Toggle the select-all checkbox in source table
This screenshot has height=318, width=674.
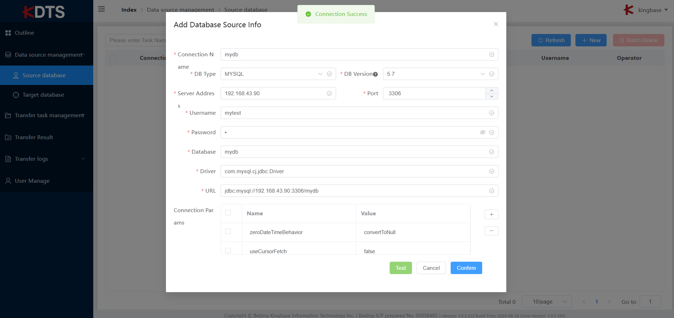click(x=113, y=58)
